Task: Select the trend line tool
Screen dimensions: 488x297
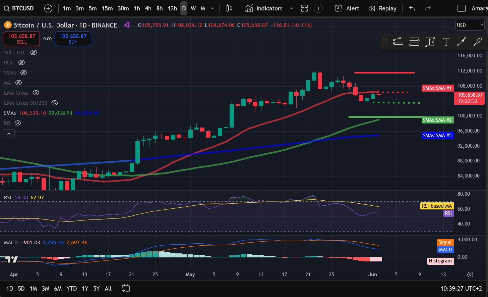Action: point(462,42)
